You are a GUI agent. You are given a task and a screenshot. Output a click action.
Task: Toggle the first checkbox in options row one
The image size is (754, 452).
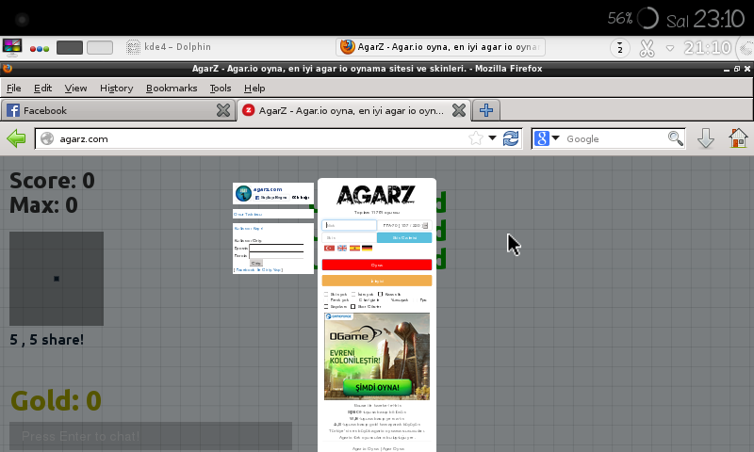click(326, 294)
